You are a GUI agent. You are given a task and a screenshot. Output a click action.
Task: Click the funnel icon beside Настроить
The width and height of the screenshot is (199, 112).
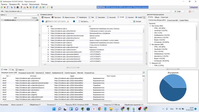[93, 21]
